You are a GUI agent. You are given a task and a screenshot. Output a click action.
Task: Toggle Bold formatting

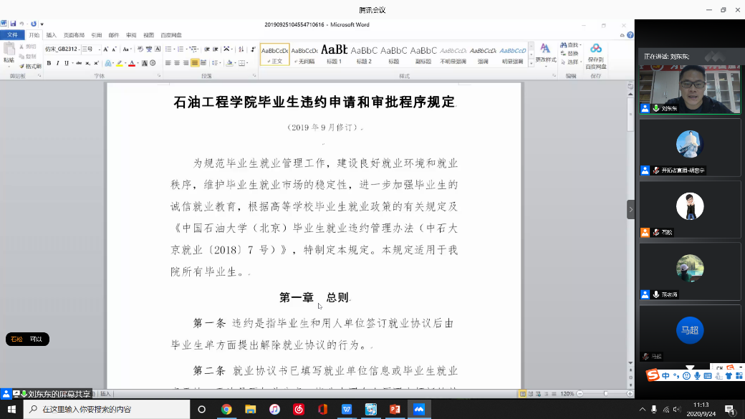(49, 63)
